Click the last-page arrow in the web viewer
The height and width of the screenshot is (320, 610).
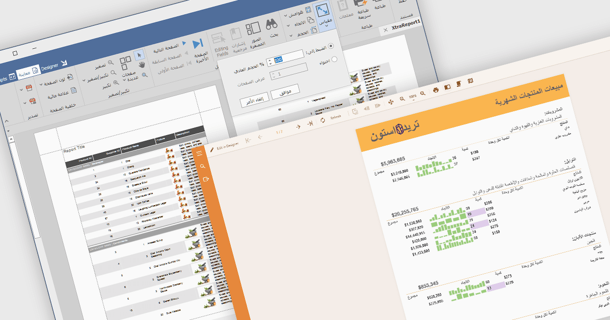(x=310, y=124)
